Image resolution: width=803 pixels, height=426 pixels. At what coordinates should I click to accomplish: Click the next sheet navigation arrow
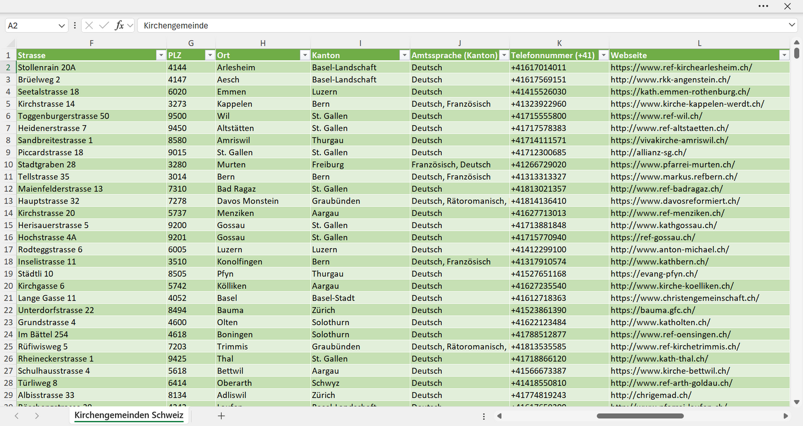coord(37,416)
